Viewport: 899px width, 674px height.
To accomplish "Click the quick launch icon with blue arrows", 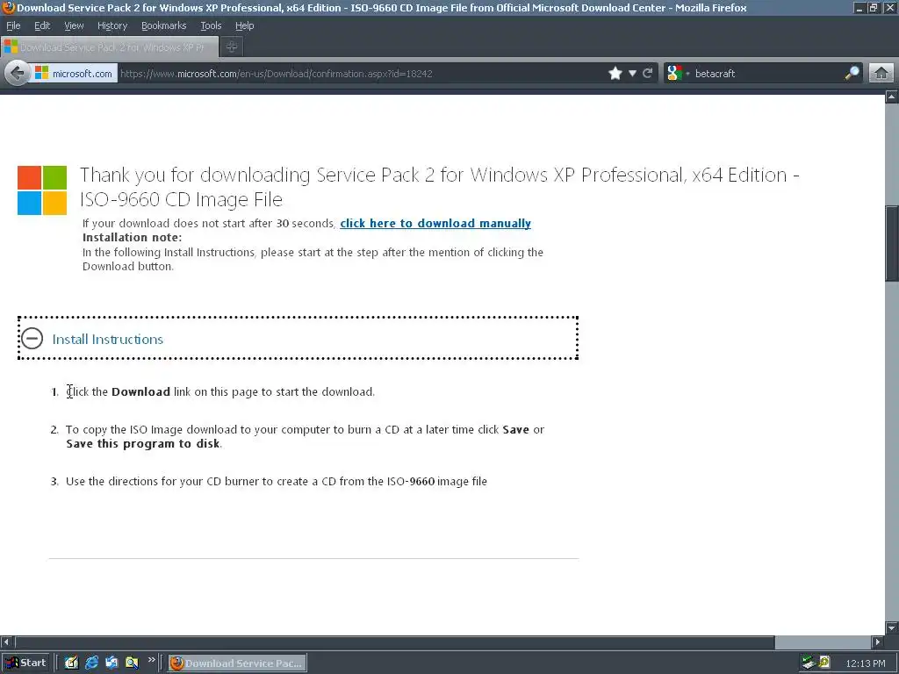I will pos(111,663).
